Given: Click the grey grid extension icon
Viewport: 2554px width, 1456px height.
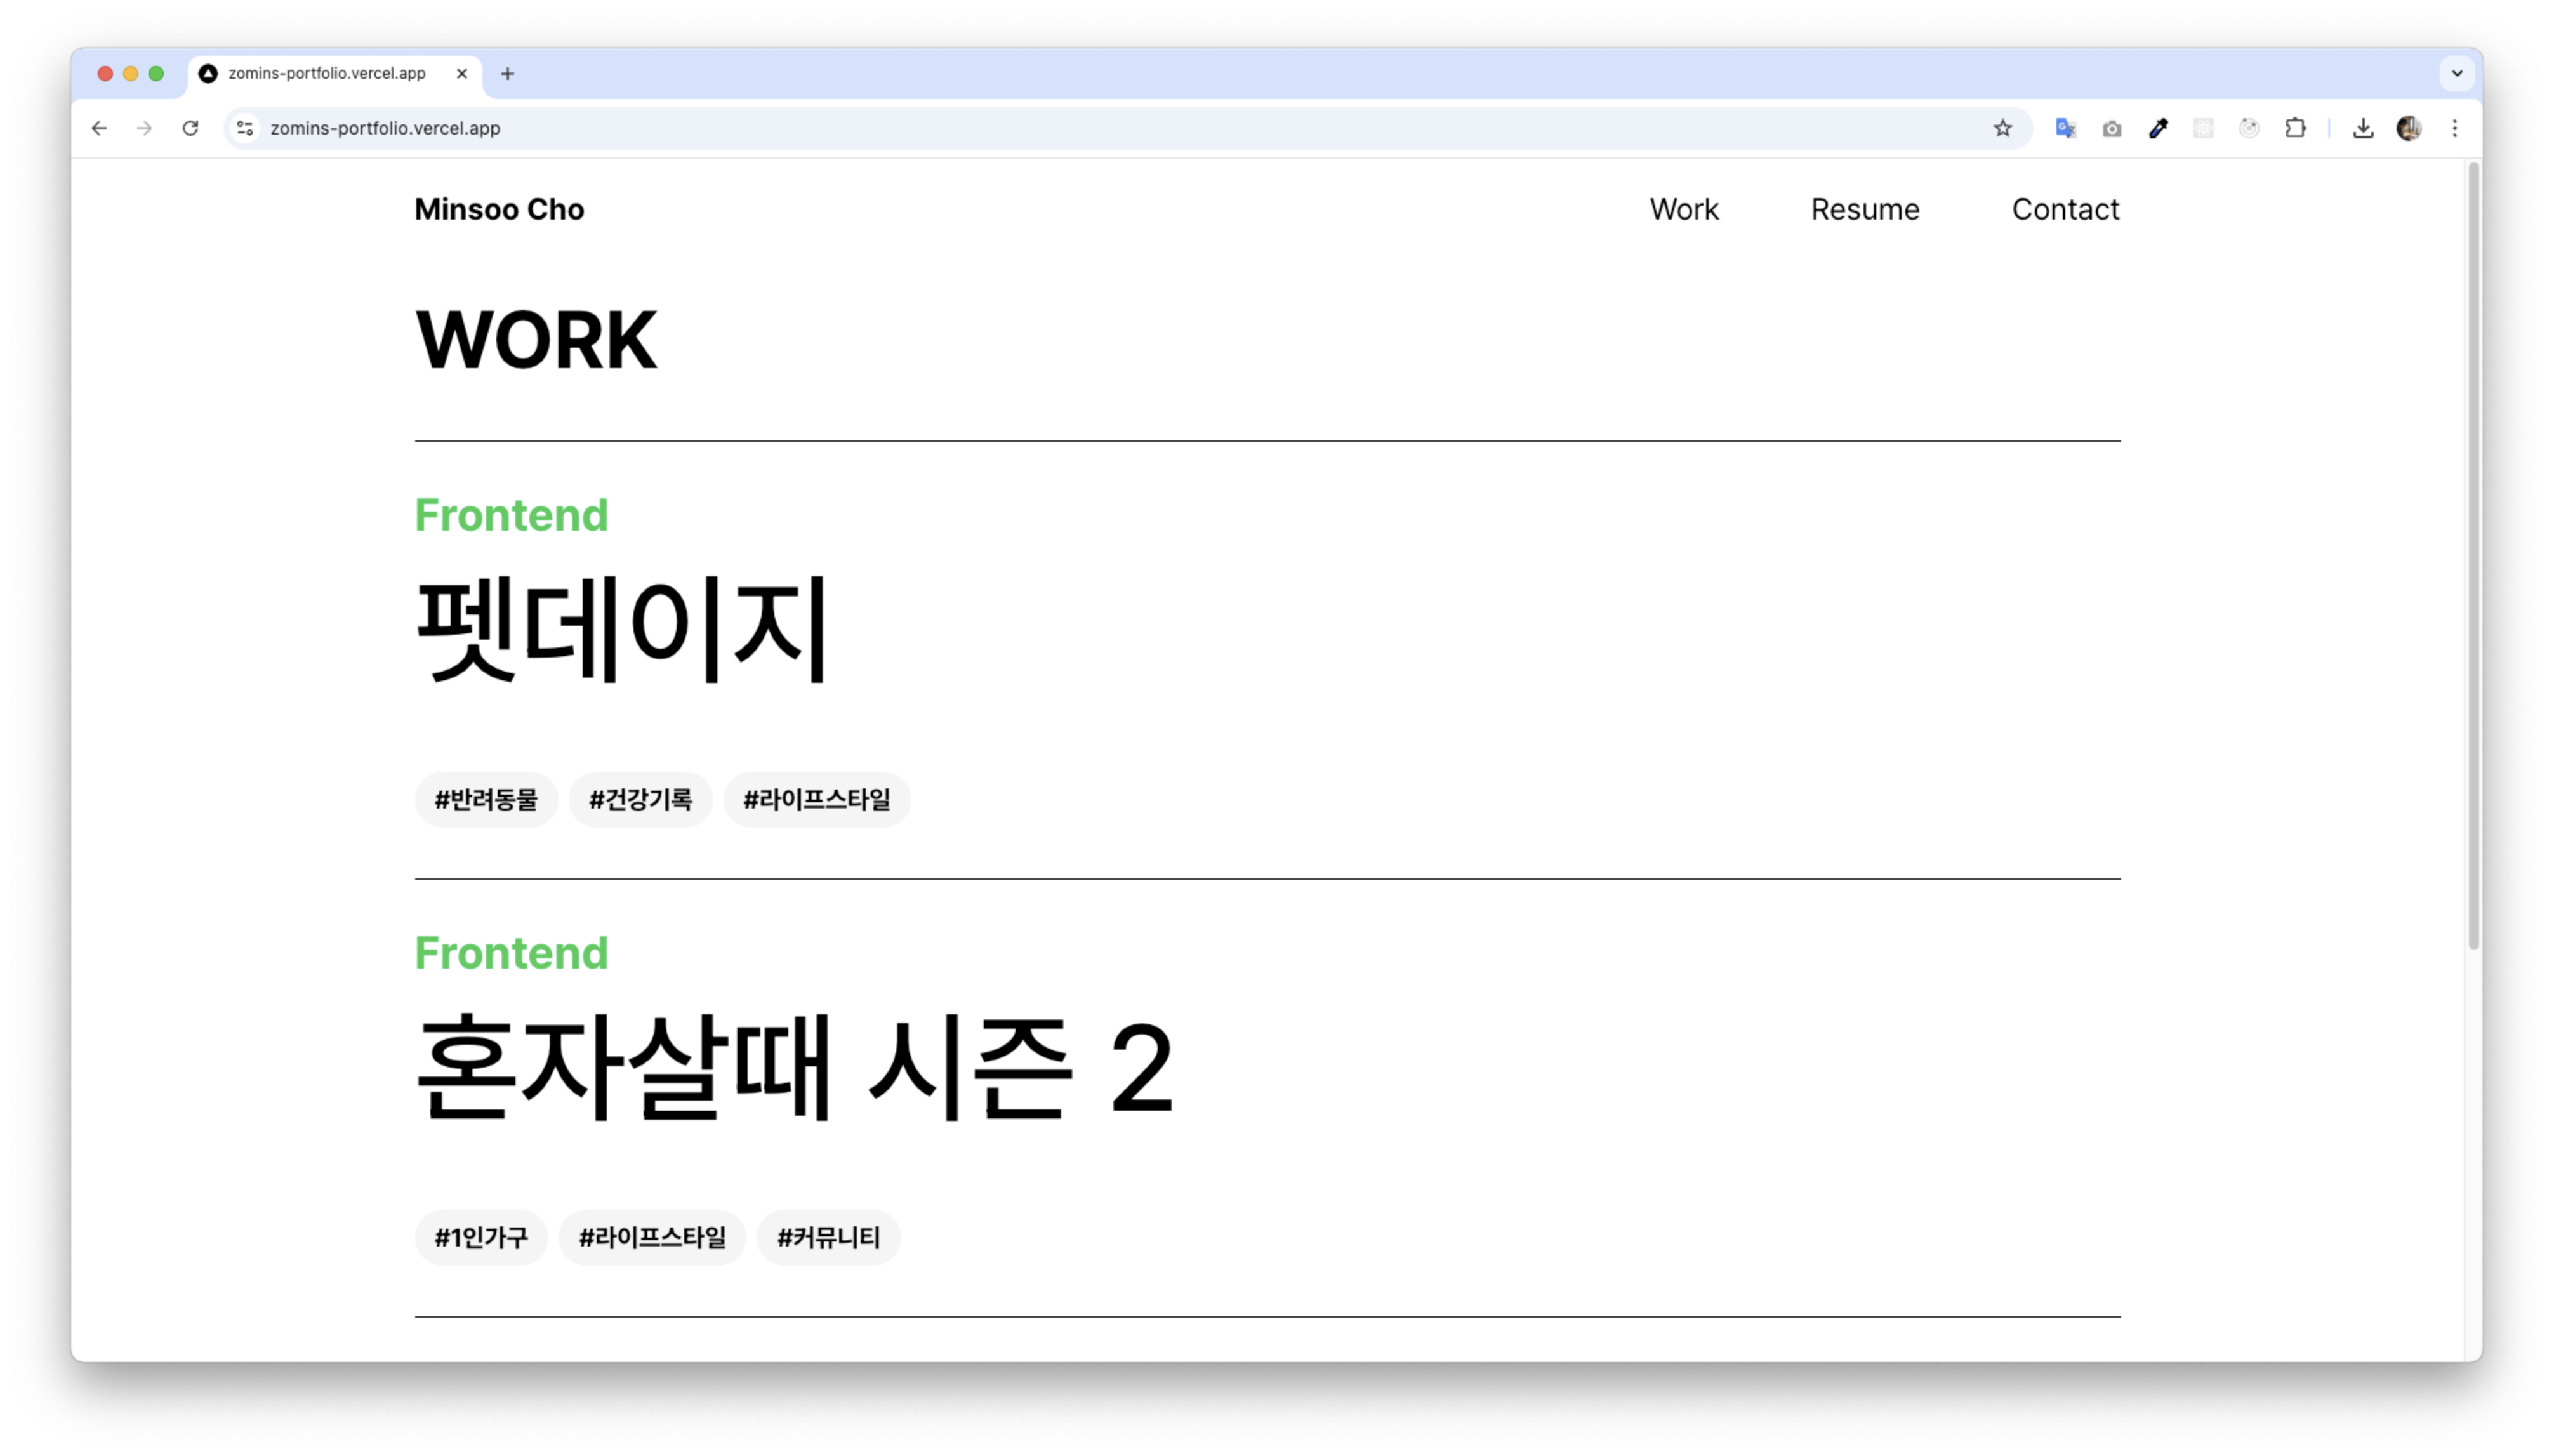Looking at the screenshot, I should tap(2203, 128).
